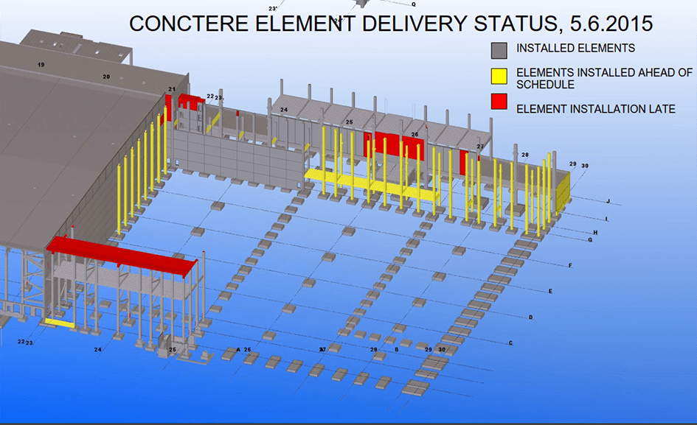Click grid line label E

550,292
